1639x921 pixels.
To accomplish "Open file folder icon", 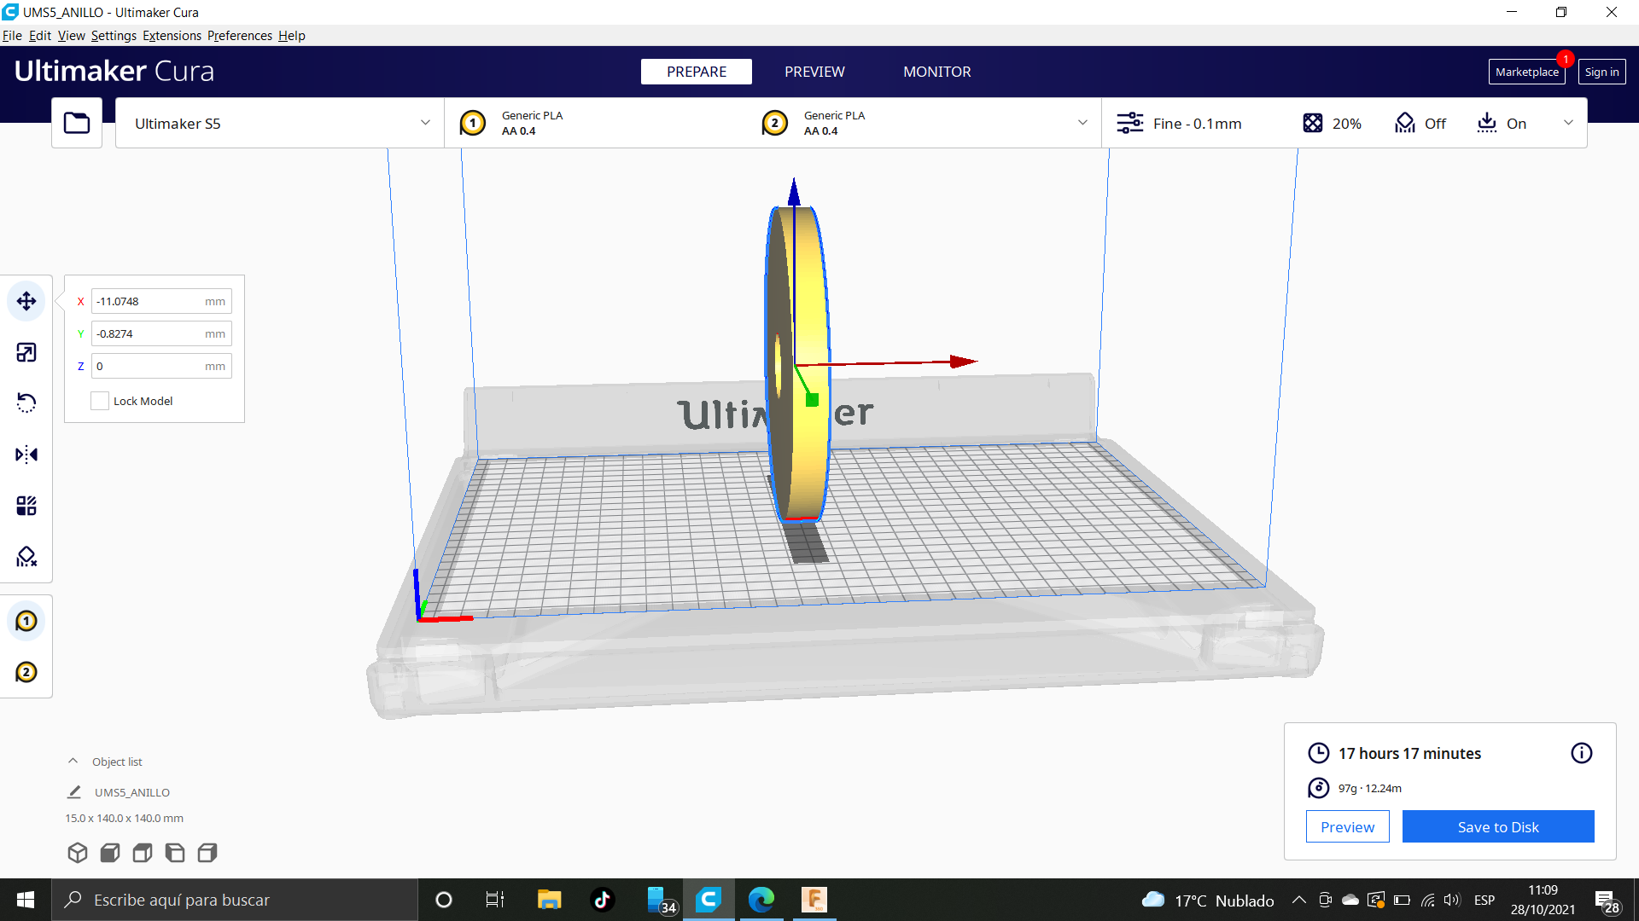I will point(77,123).
